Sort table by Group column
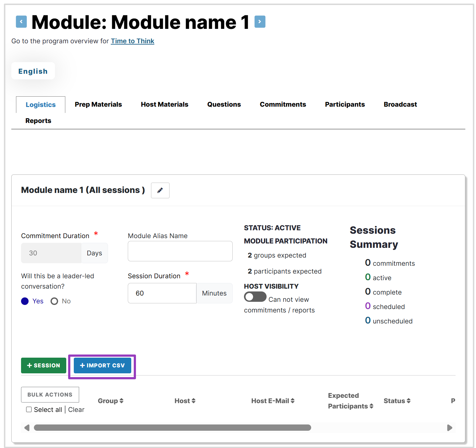 coord(111,401)
